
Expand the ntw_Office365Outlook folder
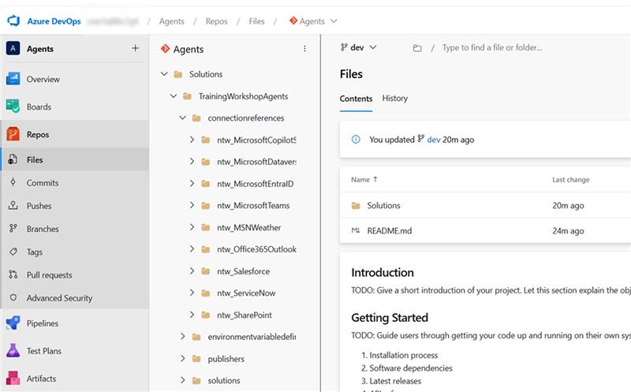[192, 249]
